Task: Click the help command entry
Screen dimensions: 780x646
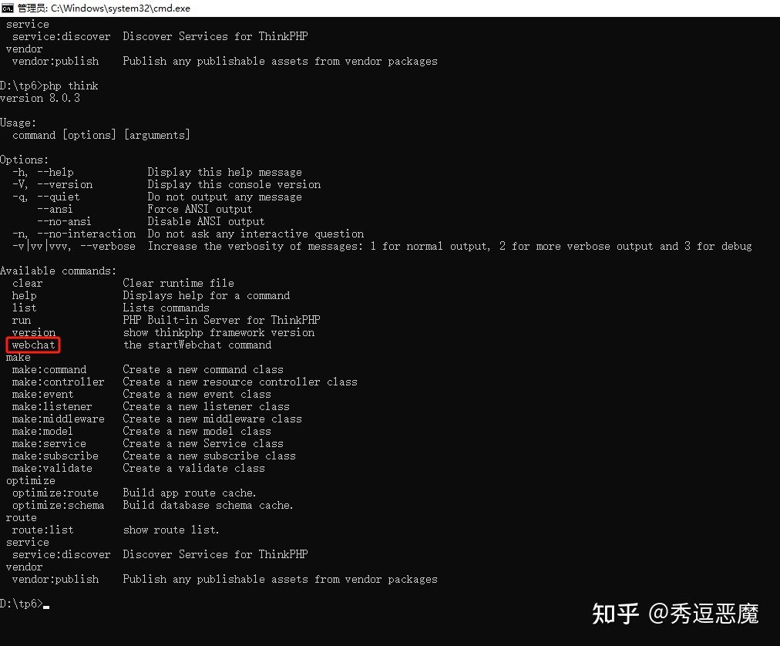Action: click(x=24, y=295)
